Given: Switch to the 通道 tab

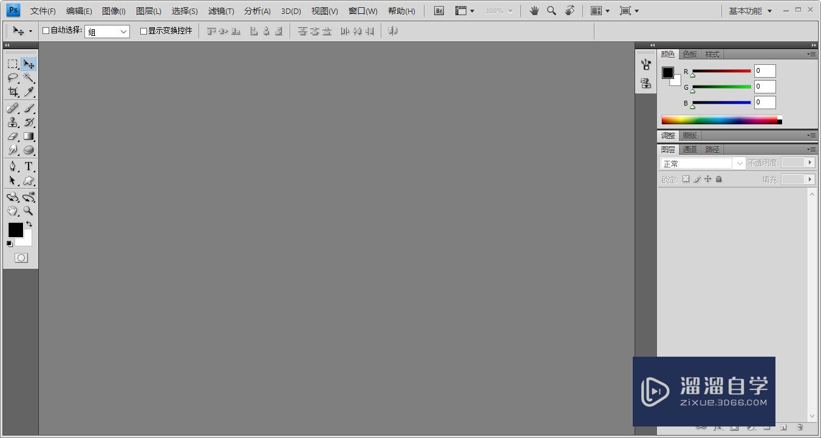Looking at the screenshot, I should (690, 149).
